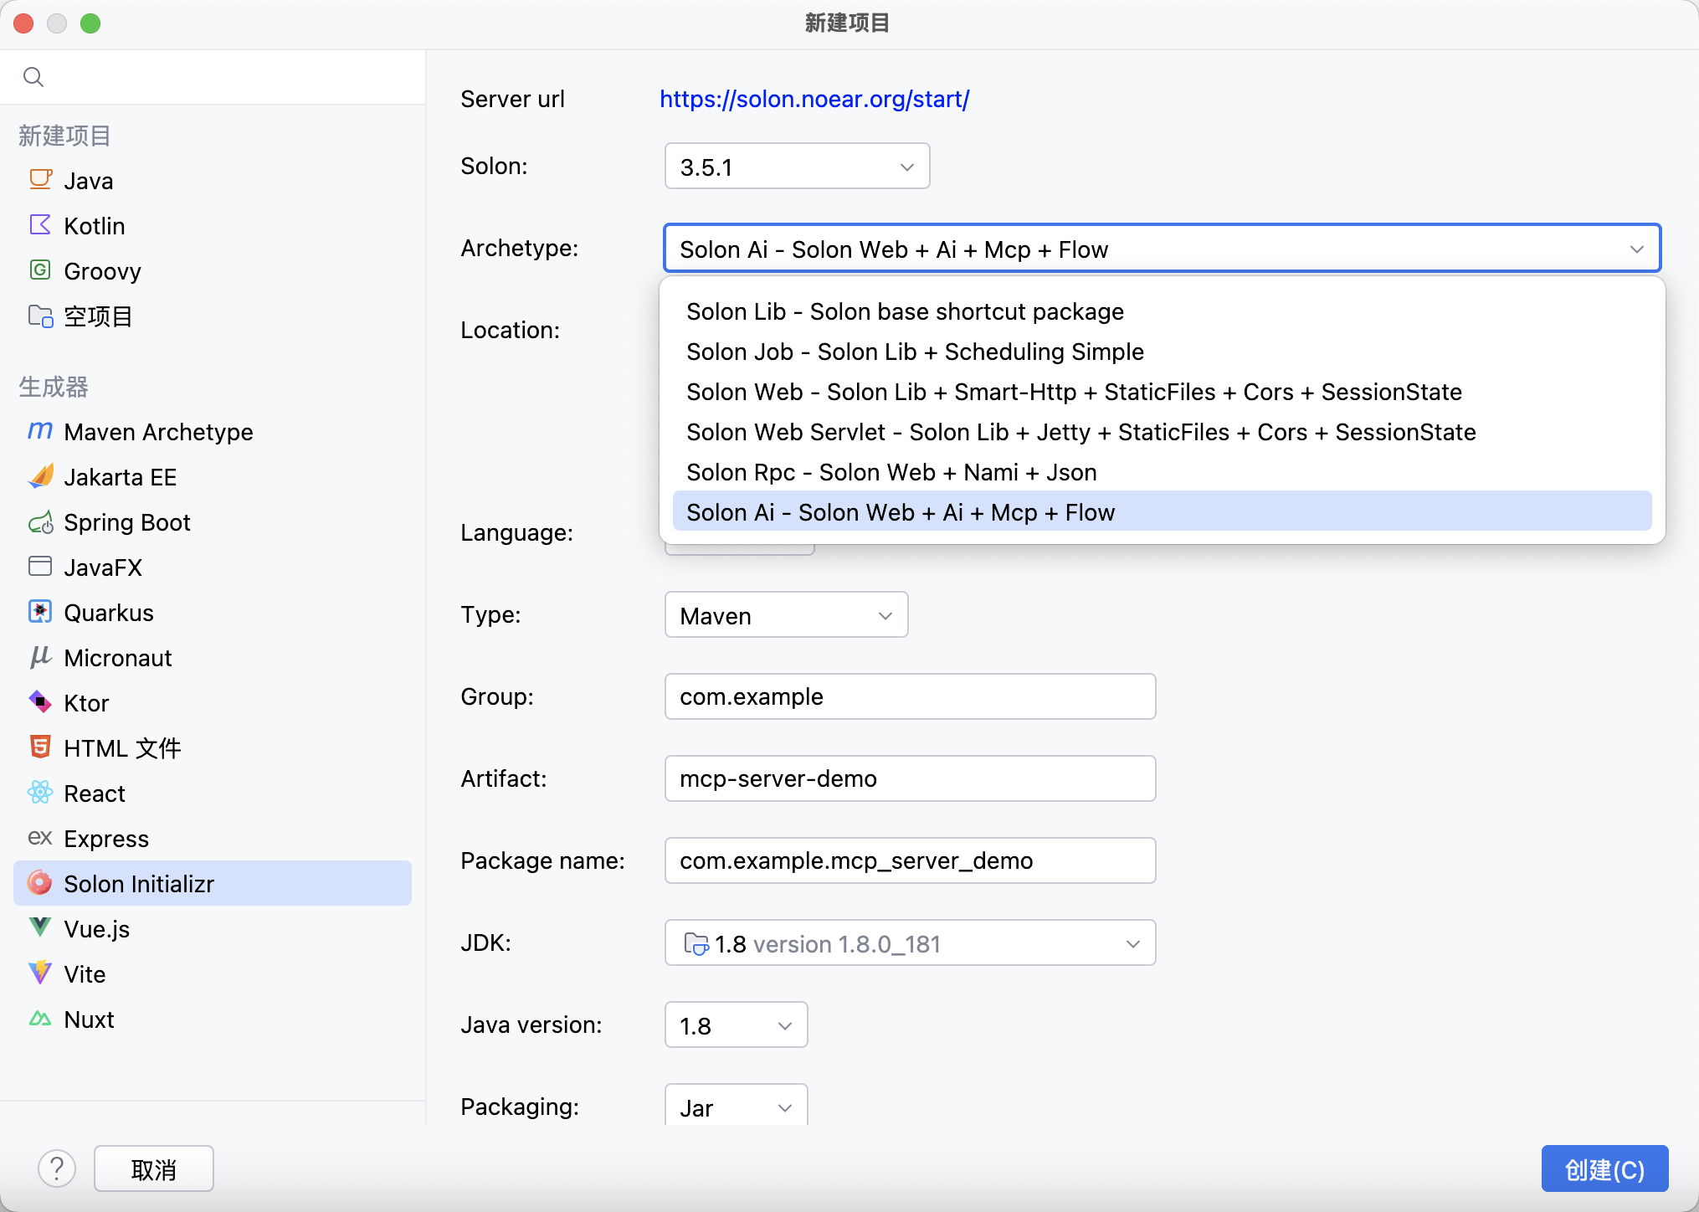Choose the React atom icon

(40, 792)
